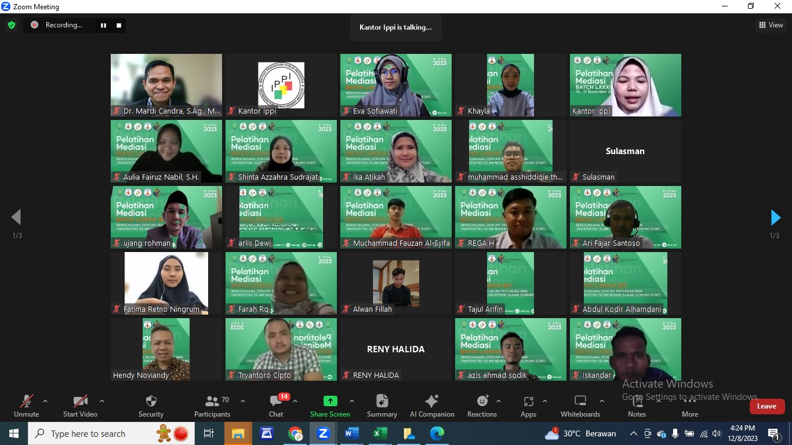This screenshot has height=445, width=792.
Task: Go to previous gallery page arrow
Action: (x=16, y=217)
